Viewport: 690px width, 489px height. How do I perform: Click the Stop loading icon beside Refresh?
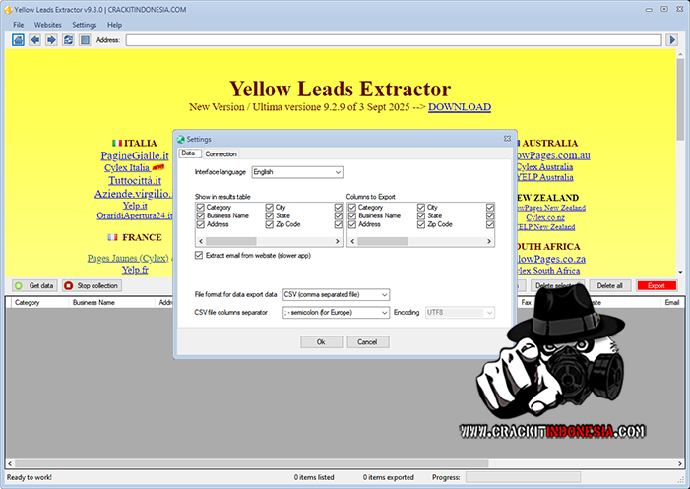click(x=85, y=40)
